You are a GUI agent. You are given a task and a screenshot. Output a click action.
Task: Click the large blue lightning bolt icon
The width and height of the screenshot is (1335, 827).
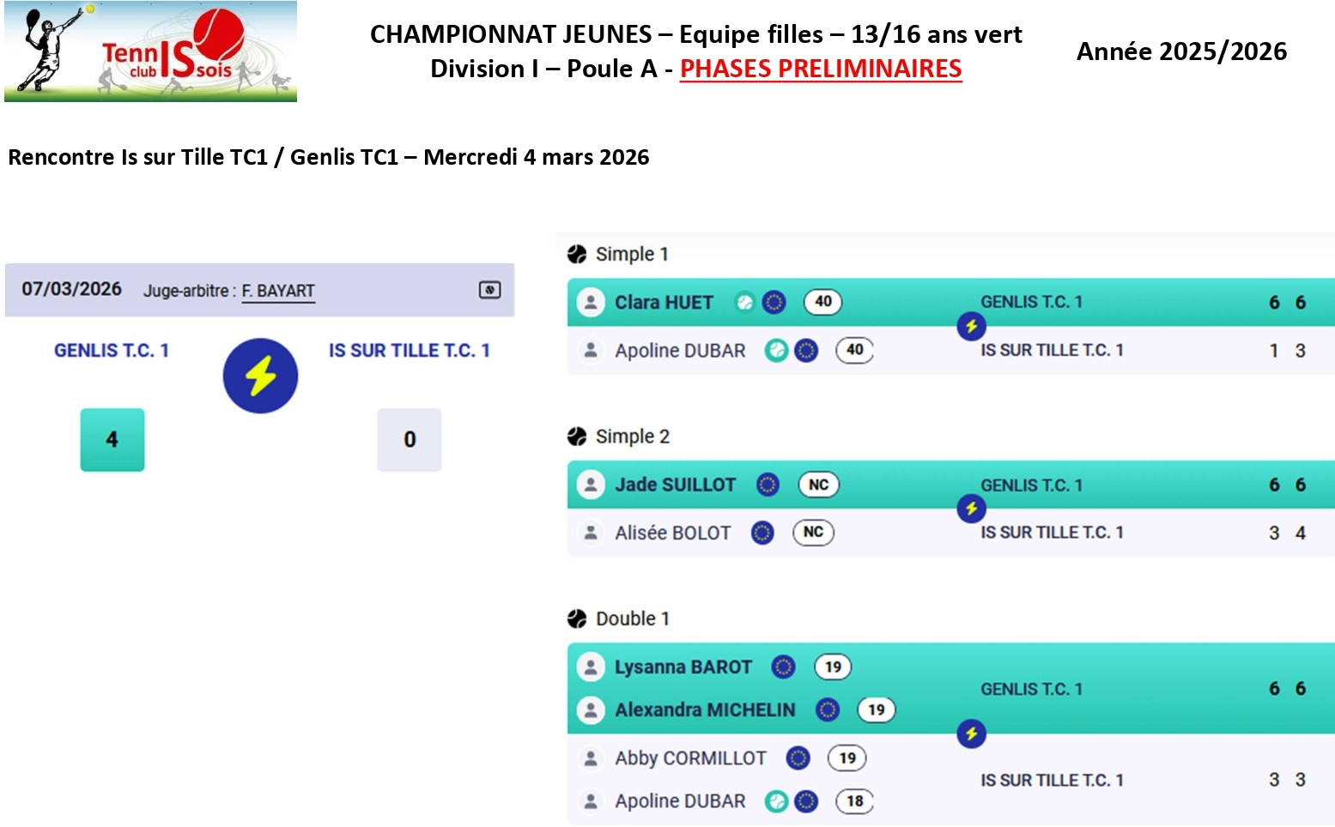pos(260,376)
